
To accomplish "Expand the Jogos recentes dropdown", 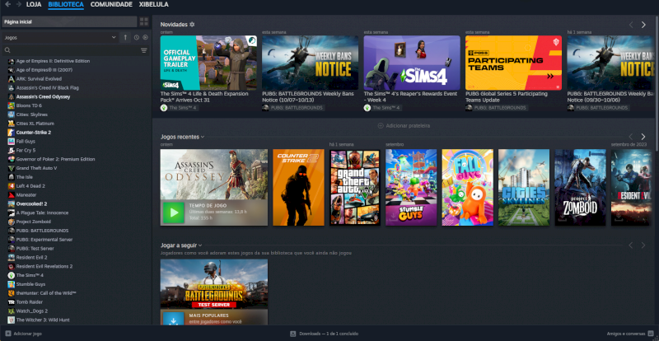I will pos(182,137).
